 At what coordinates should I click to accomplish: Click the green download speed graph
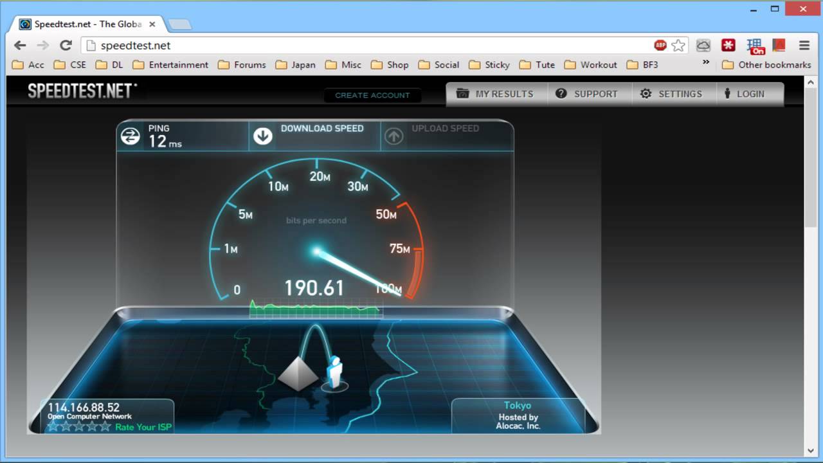[x=316, y=309]
